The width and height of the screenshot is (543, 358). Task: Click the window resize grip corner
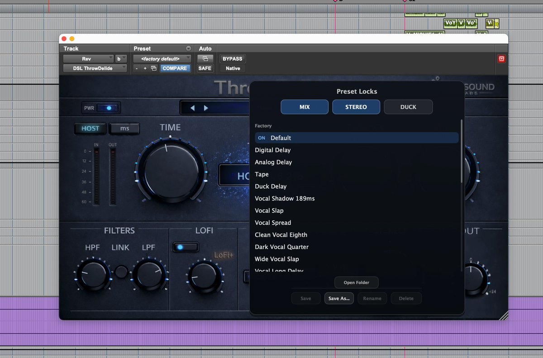pyautogui.click(x=504, y=316)
